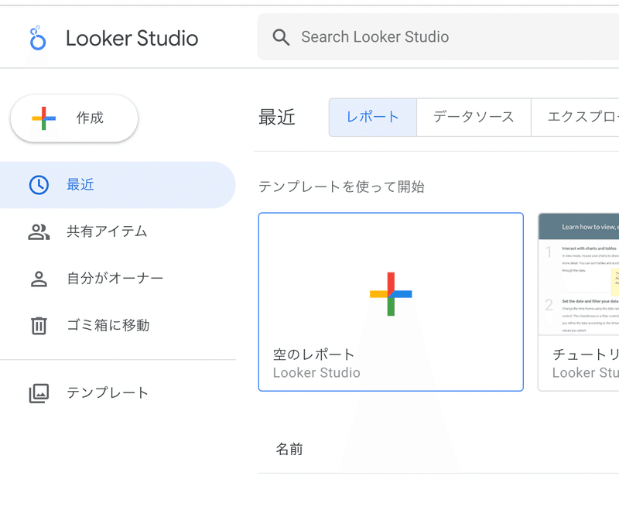Switch to the データソース tab
Viewport: 619px width, 507px height.
[474, 118]
